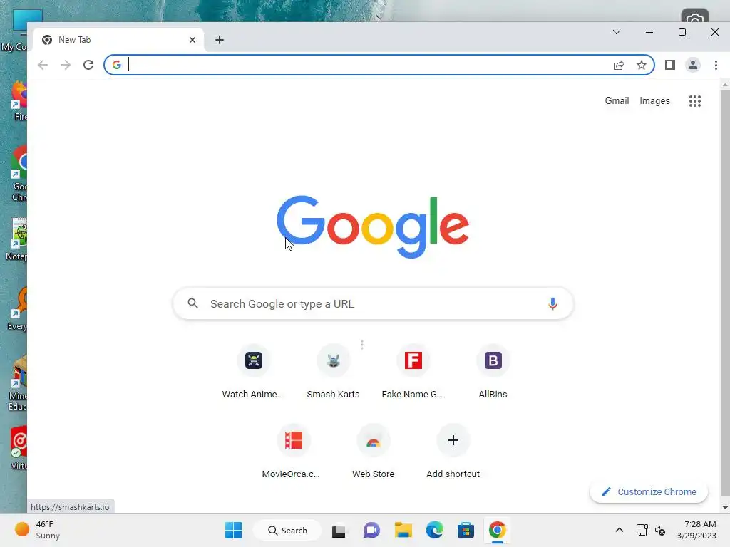Click the Search Google or type a URL box

coord(373,303)
